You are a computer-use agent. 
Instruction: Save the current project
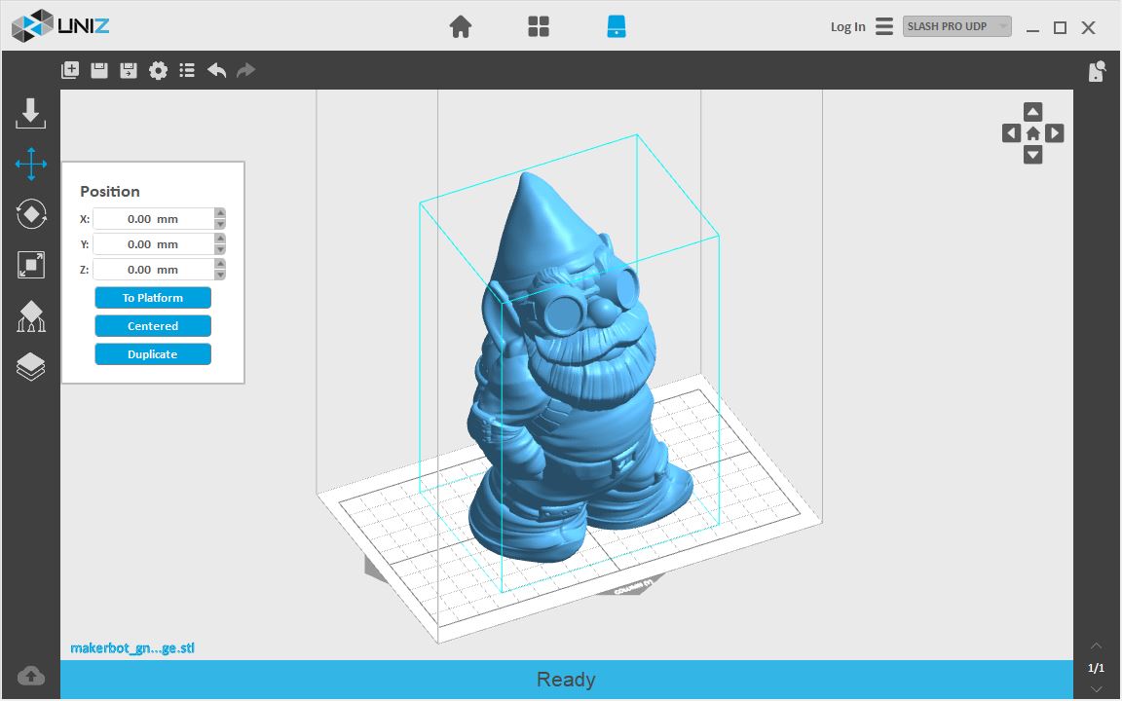(x=98, y=69)
